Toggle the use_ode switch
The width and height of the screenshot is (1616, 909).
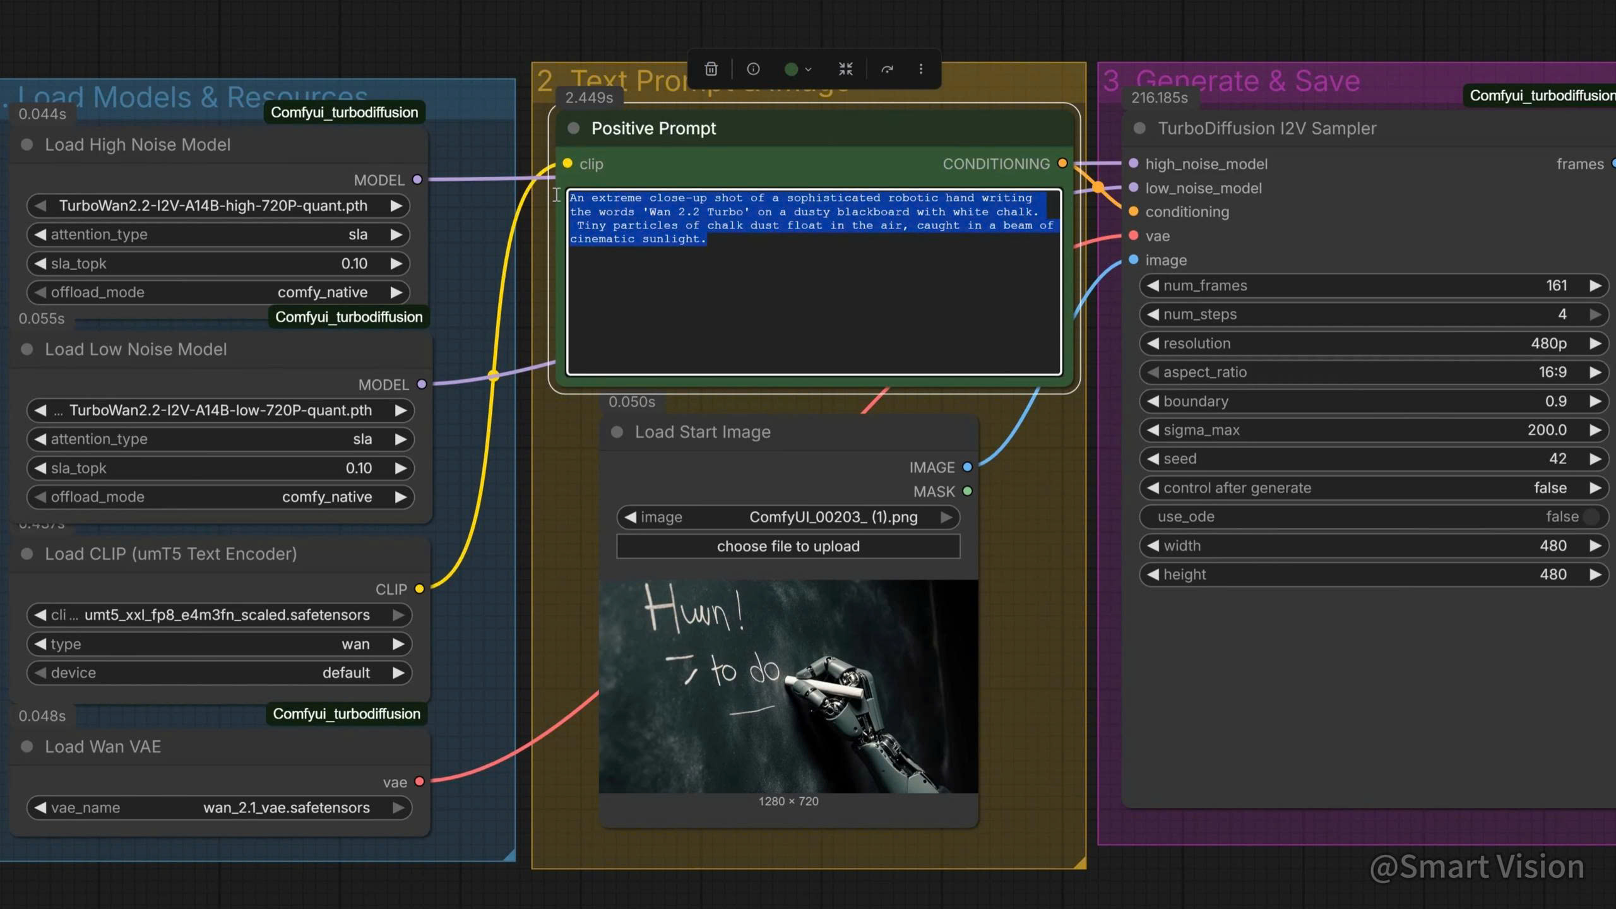(1590, 516)
